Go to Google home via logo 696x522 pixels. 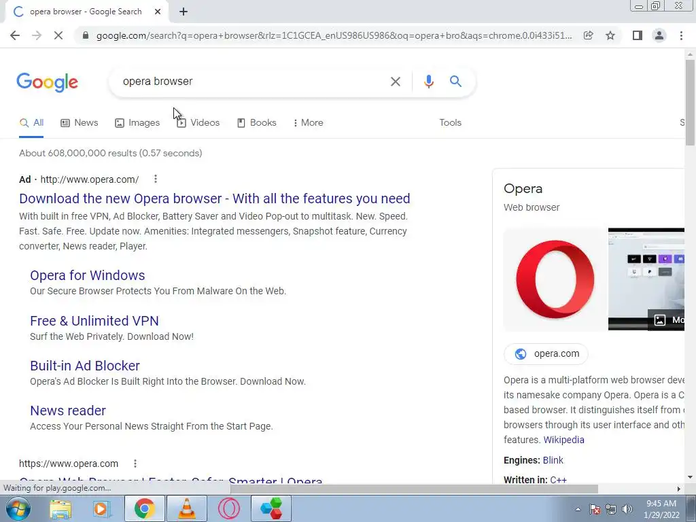click(47, 82)
